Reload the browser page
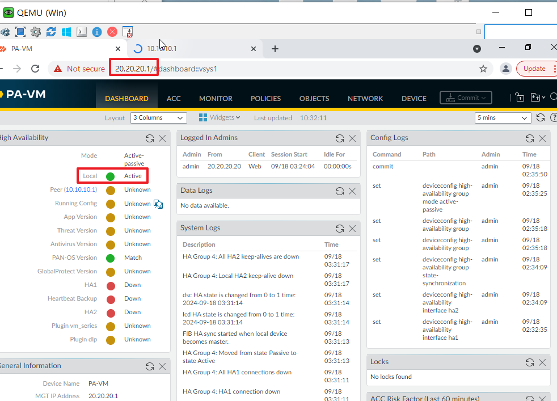 point(35,69)
